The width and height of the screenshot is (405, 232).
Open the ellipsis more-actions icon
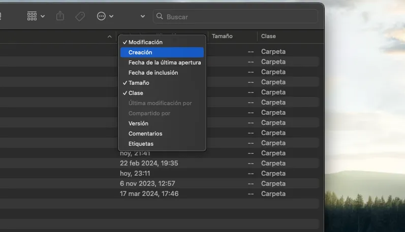(x=101, y=16)
